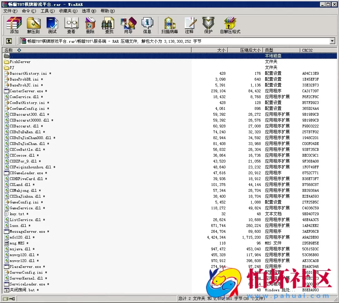Viewport: 339px width, 303px height.
Task: Open the archive path dropdown arrow
Action: (x=332, y=41)
